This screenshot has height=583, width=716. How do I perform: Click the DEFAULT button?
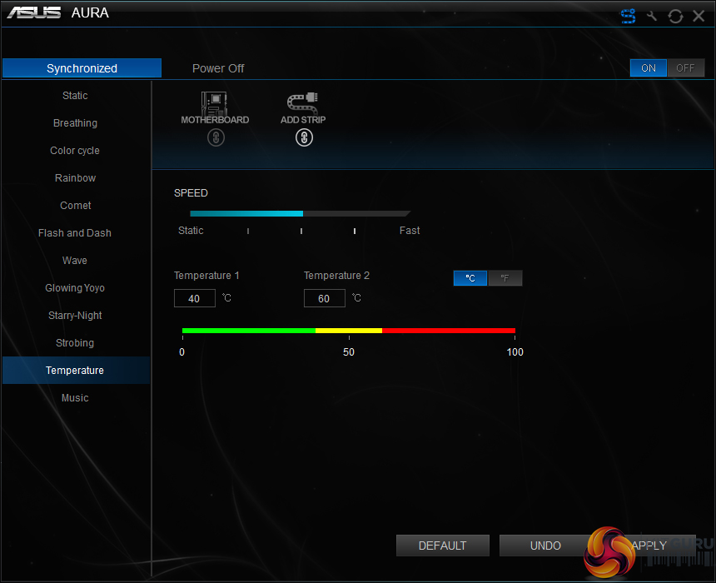tap(442, 546)
